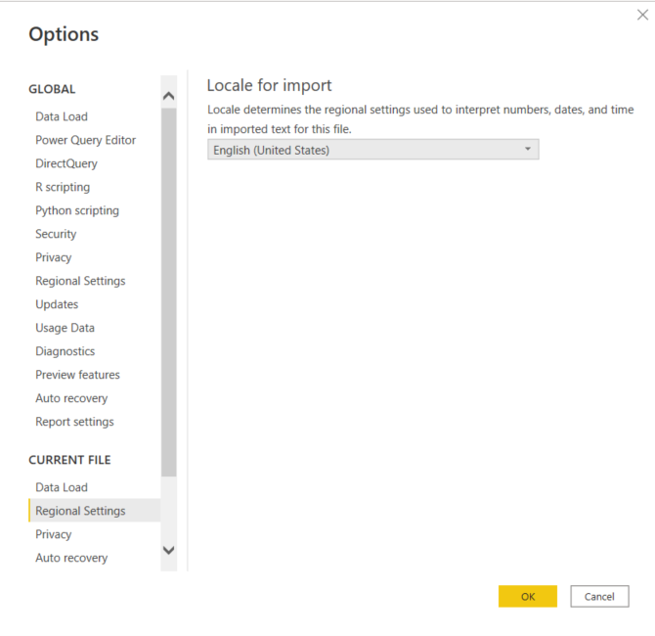
Task: Click the sidebar scroll up arrow
Action: (169, 96)
